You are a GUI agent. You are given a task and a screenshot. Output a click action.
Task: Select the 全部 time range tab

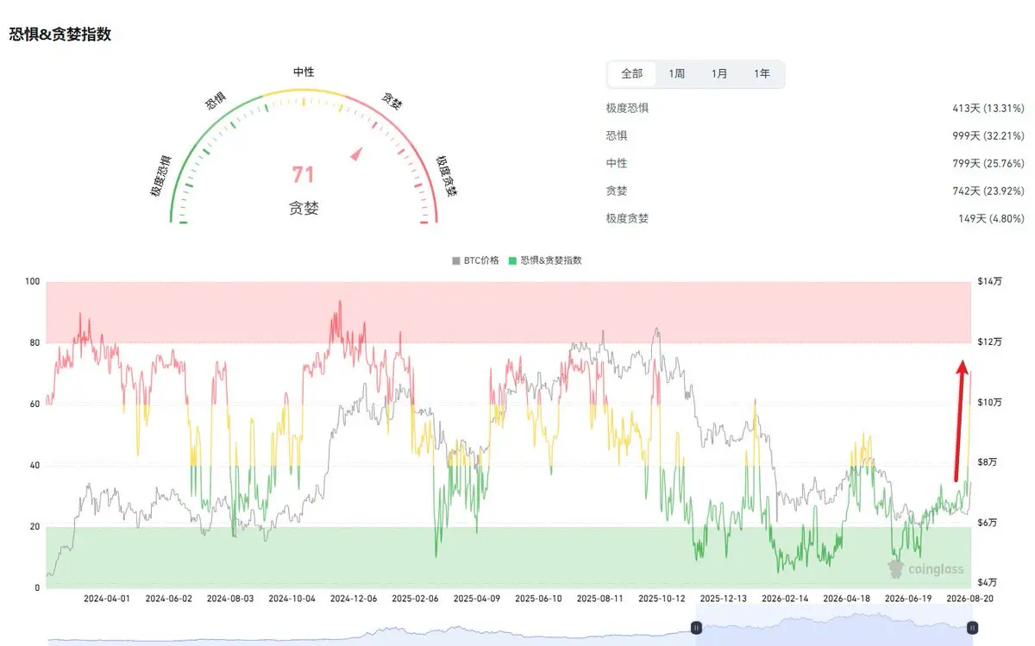pyautogui.click(x=631, y=74)
